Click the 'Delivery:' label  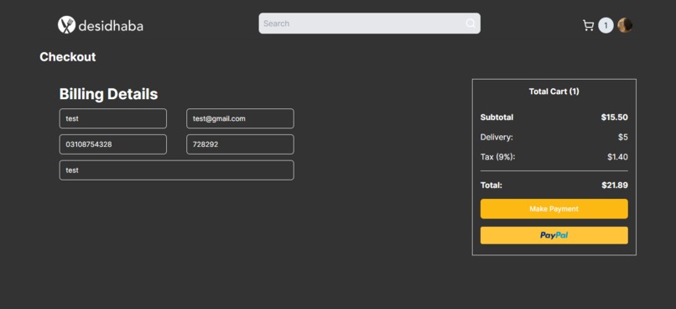pyautogui.click(x=497, y=137)
